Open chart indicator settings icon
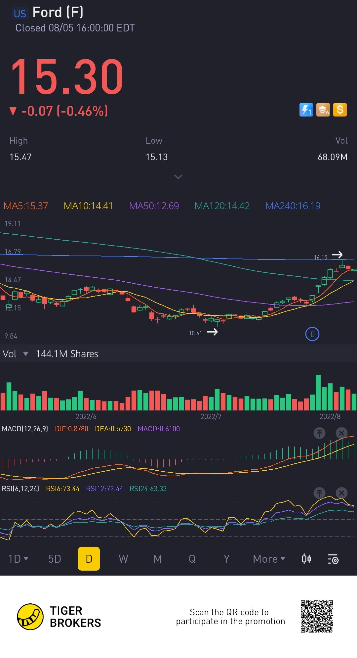 pos(333,559)
